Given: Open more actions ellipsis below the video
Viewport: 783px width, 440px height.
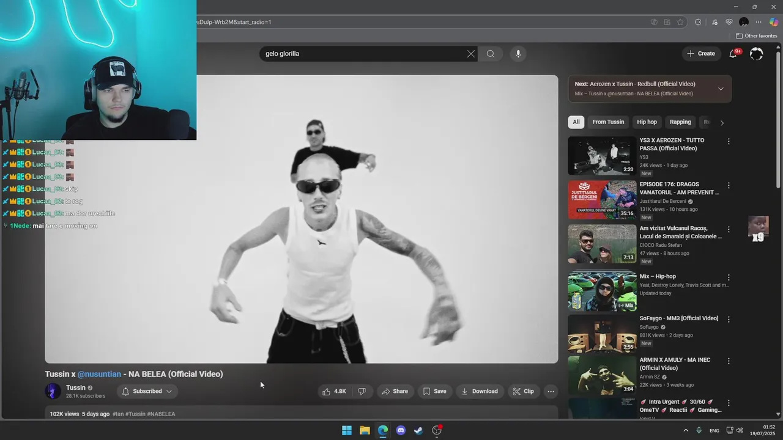Looking at the screenshot, I should 551,391.
